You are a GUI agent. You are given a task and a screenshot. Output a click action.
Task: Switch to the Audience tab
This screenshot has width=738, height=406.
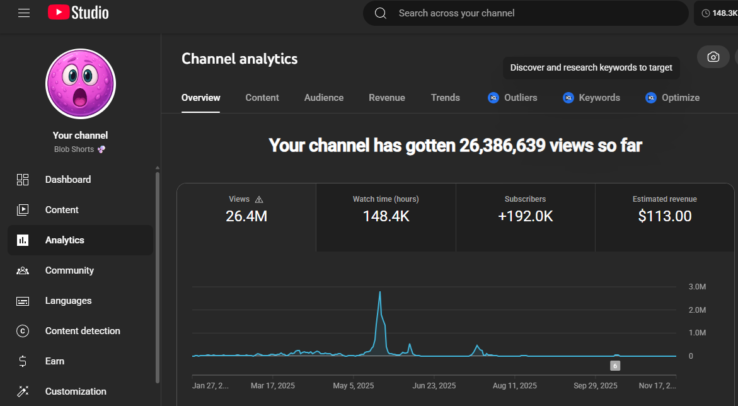323,98
